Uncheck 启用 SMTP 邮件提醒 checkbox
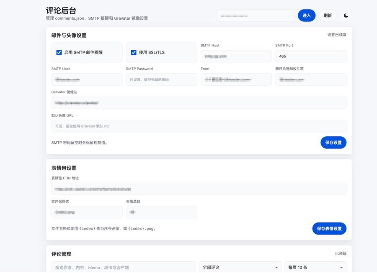Viewport: 377px width, 273px height. 59,53
